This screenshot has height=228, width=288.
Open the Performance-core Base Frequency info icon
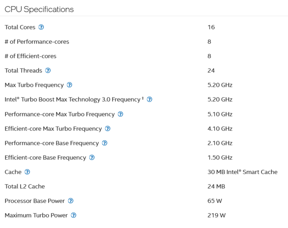tap(105, 143)
